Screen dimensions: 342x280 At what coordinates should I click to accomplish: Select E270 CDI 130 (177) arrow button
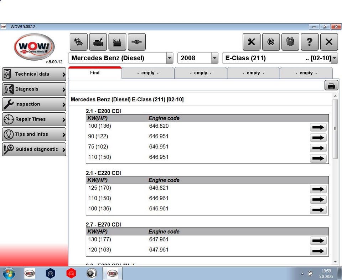pyautogui.click(x=318, y=241)
